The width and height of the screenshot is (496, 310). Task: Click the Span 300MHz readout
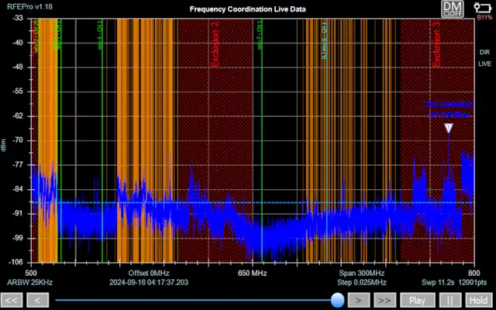coord(361,274)
